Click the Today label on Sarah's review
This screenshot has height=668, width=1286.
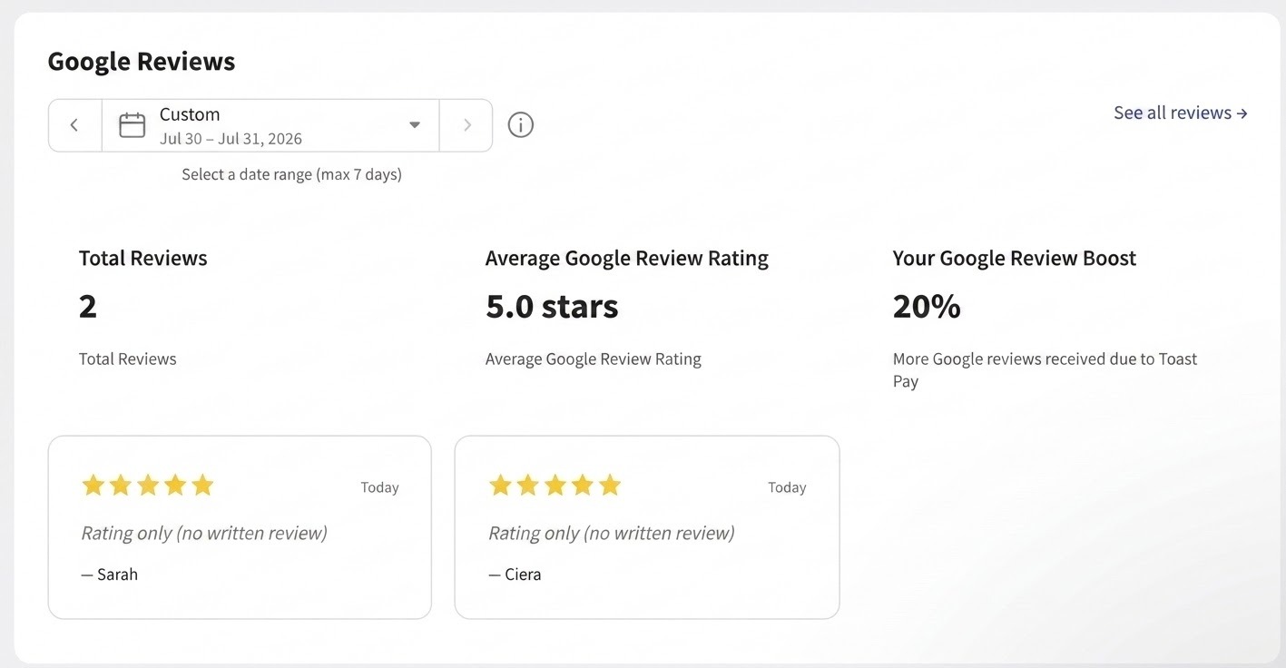tap(379, 487)
